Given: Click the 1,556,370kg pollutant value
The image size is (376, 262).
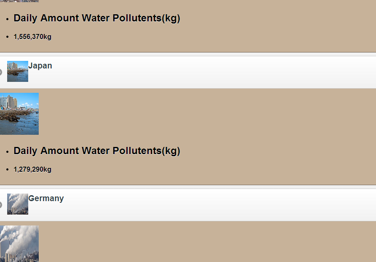Looking at the screenshot, I should tap(32, 37).
